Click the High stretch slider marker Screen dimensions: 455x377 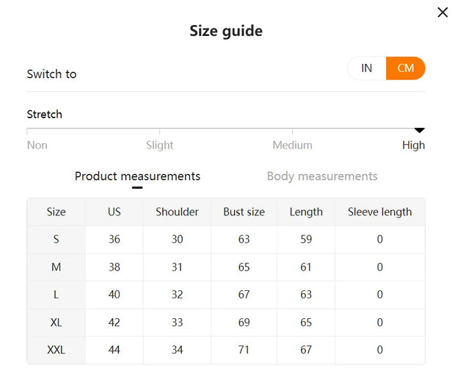click(420, 130)
